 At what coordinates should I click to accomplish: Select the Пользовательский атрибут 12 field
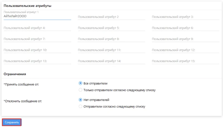coord(186,50)
